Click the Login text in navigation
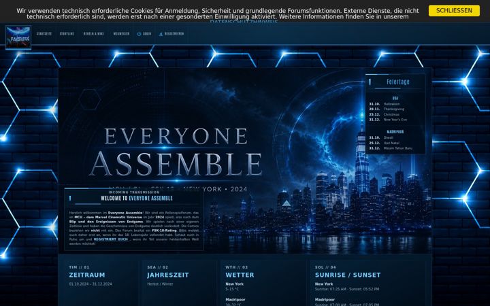Screen dimensions: 490x306 pyautogui.click(x=147, y=34)
